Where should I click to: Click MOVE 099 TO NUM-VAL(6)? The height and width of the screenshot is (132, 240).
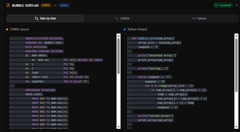(x=50, y=120)
